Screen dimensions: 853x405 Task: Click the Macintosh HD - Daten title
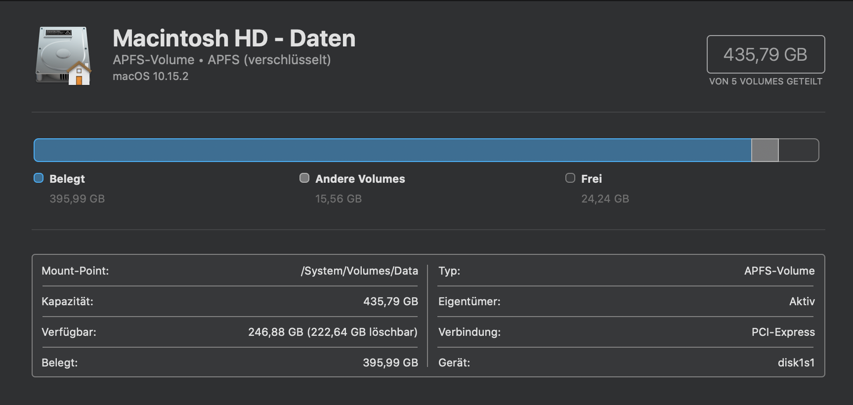pyautogui.click(x=234, y=39)
